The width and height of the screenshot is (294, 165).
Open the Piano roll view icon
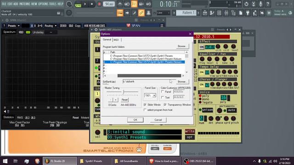[212, 13]
